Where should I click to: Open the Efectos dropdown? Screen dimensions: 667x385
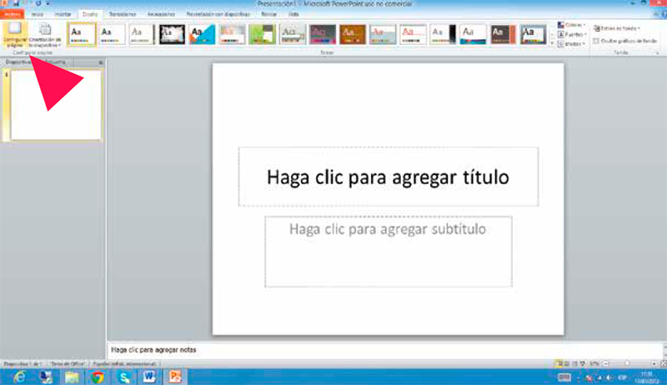(x=574, y=43)
